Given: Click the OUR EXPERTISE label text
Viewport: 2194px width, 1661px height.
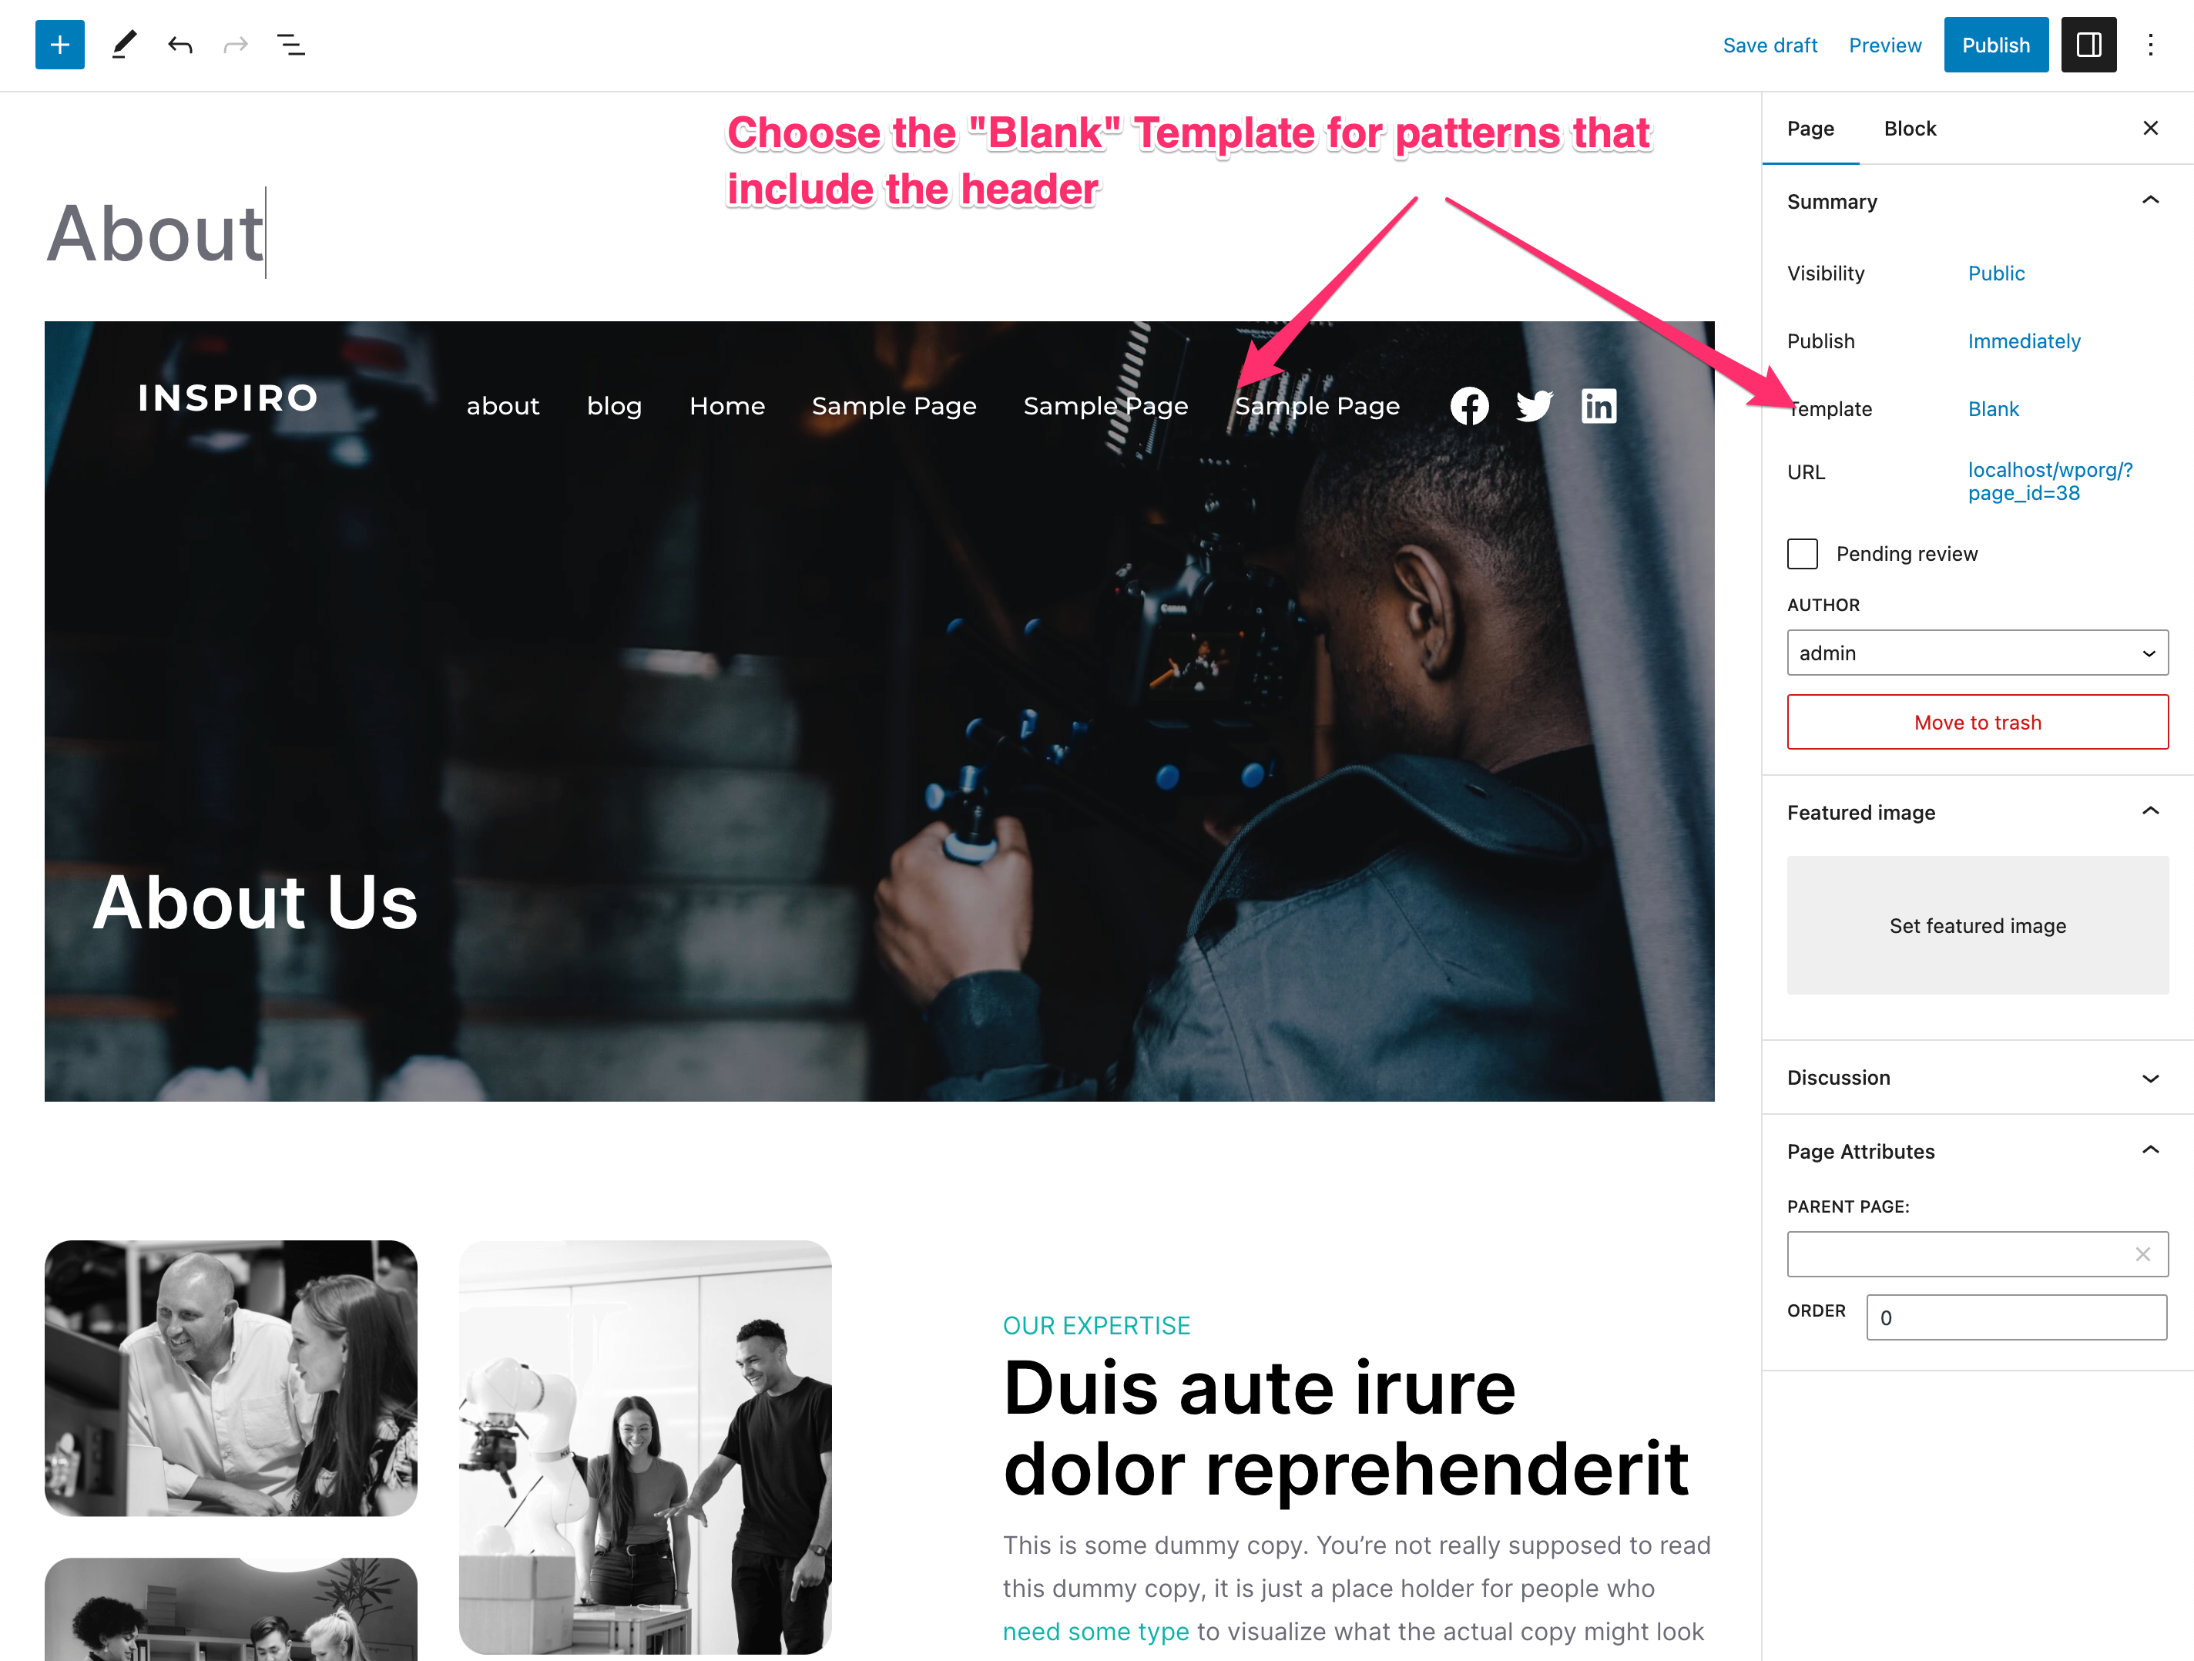Looking at the screenshot, I should coord(1096,1326).
